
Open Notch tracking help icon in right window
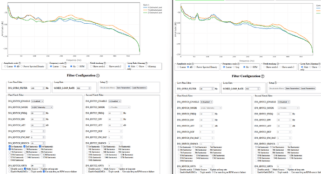pyautogui.click(x=278, y=64)
